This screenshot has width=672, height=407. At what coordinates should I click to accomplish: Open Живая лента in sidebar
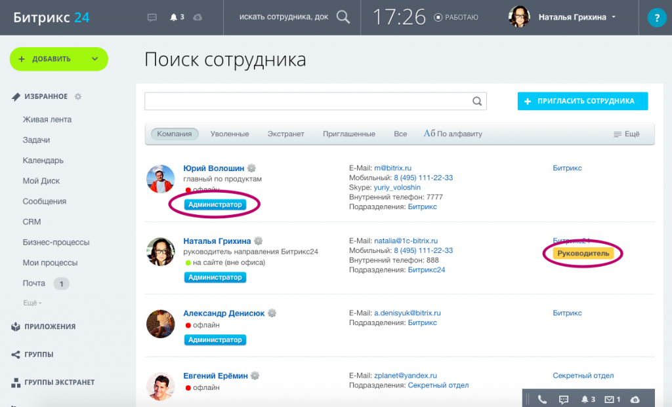47,120
